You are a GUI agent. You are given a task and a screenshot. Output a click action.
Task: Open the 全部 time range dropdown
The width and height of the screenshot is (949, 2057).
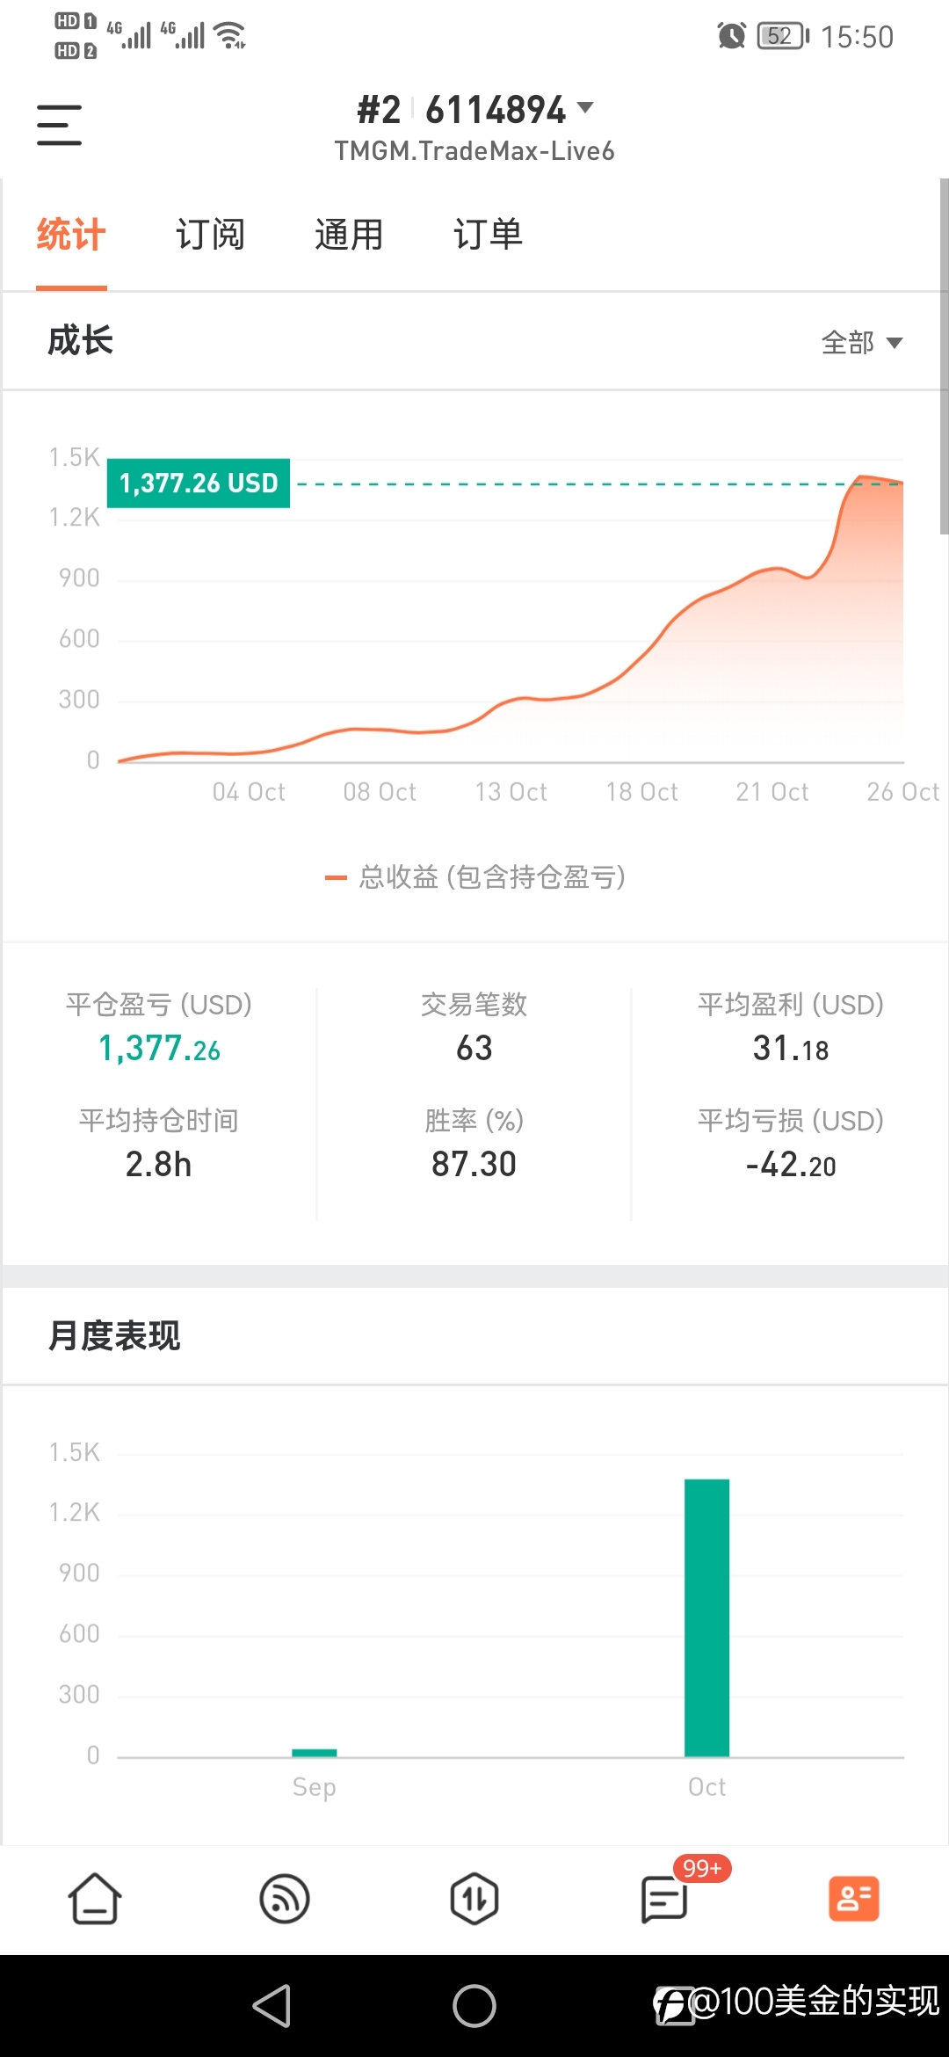coord(861,342)
